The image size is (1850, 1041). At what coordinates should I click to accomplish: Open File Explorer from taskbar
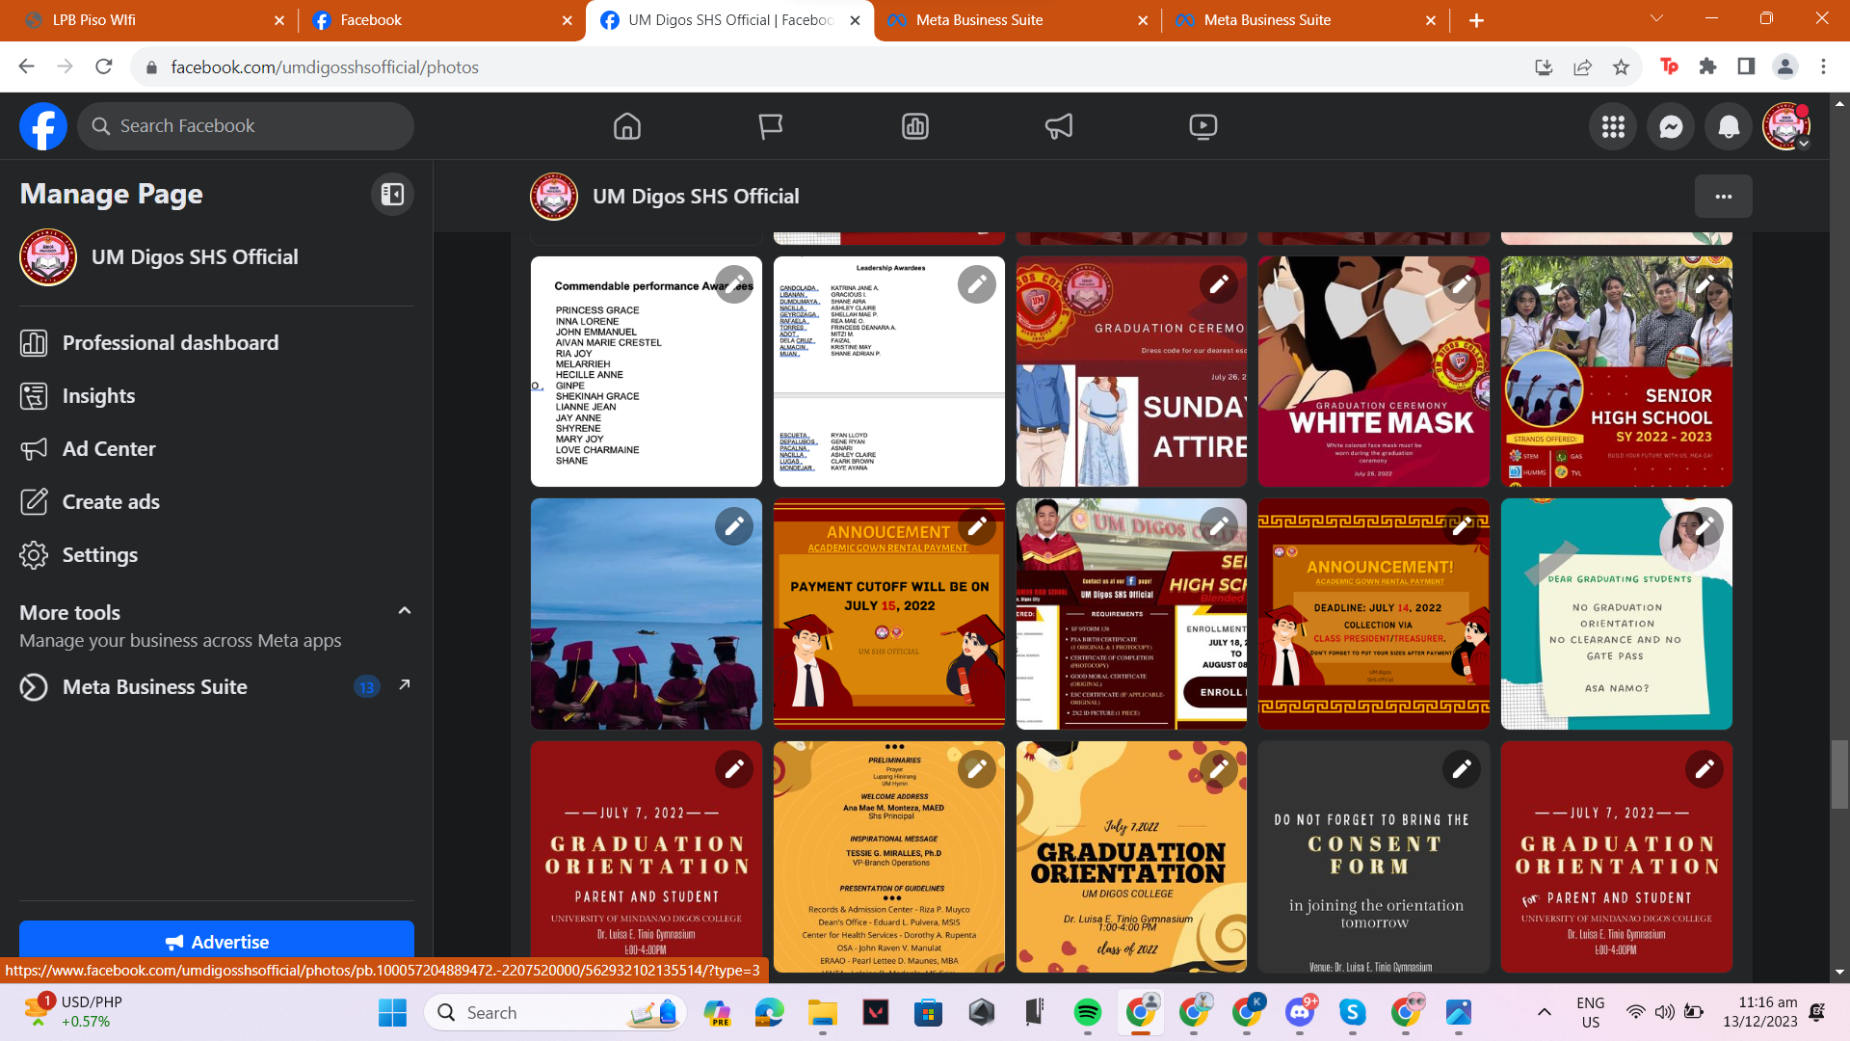[x=823, y=1012]
